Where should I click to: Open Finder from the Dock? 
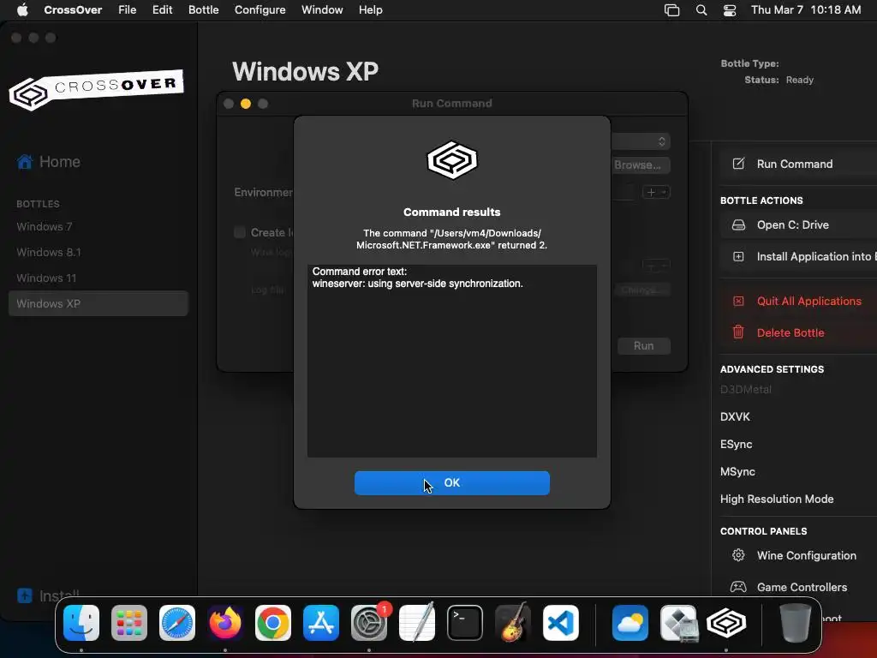tap(81, 623)
